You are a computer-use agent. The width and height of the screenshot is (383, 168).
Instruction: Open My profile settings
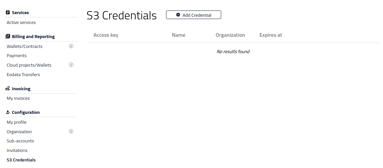pyautogui.click(x=17, y=122)
